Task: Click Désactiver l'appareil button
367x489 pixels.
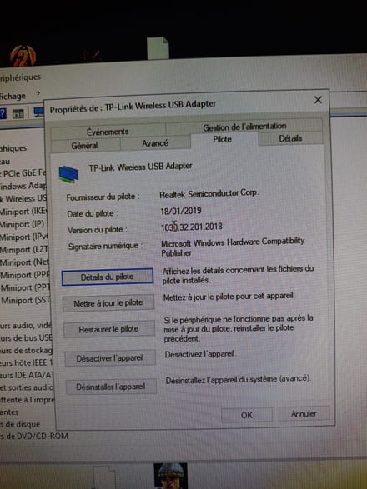Action: pos(110,357)
